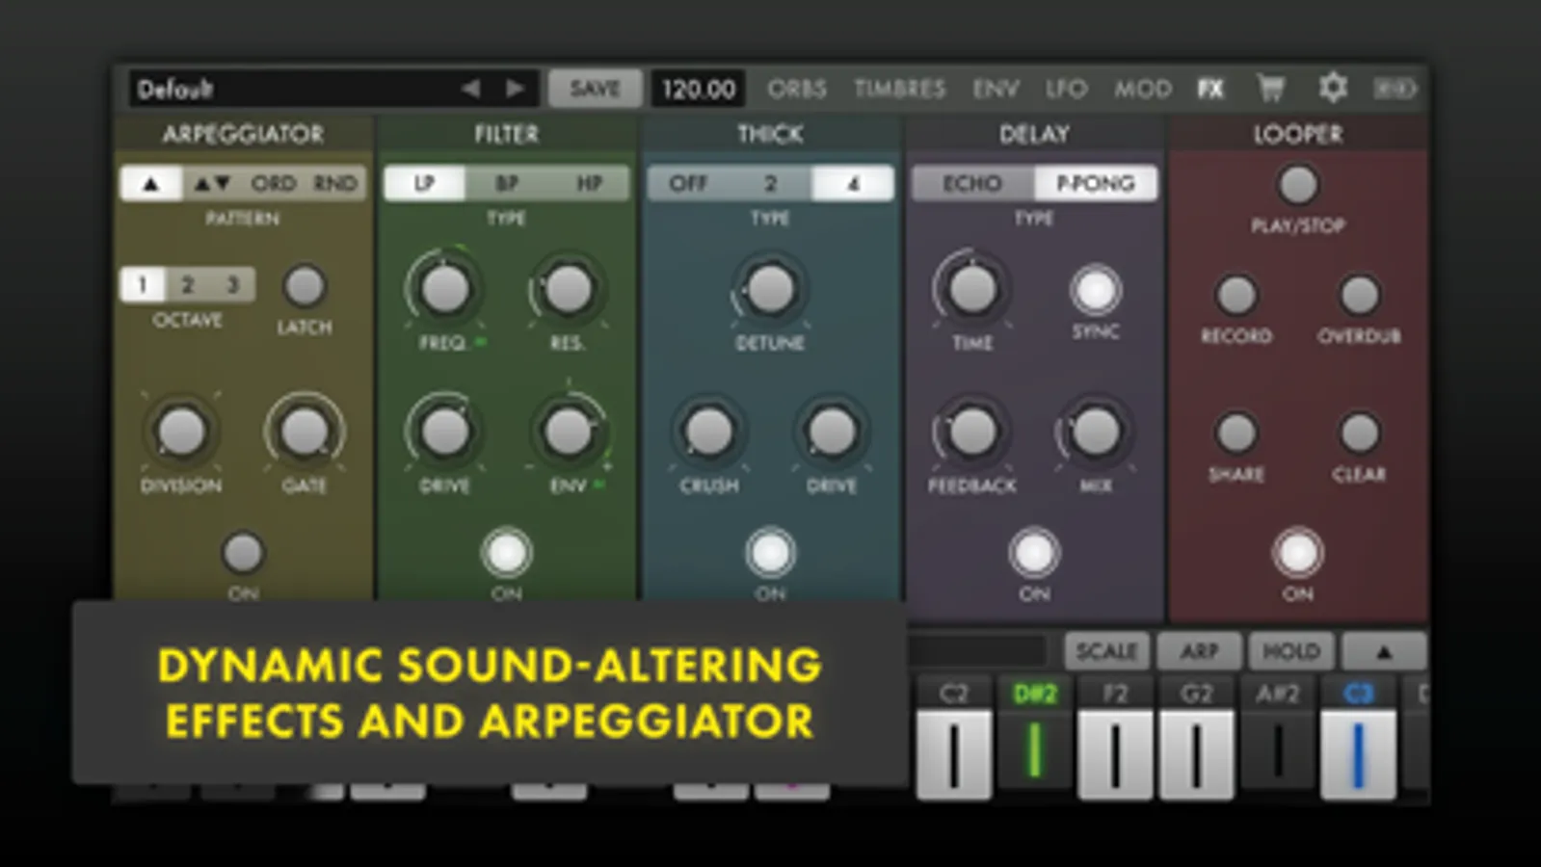
Task: Toggle the arpeggiator LATCH button
Action: point(305,286)
